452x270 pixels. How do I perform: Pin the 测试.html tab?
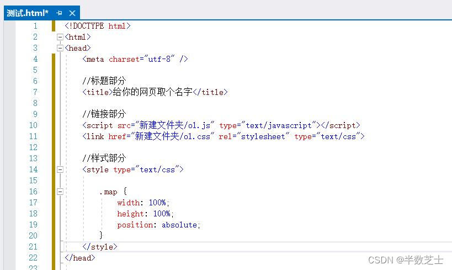pos(60,13)
